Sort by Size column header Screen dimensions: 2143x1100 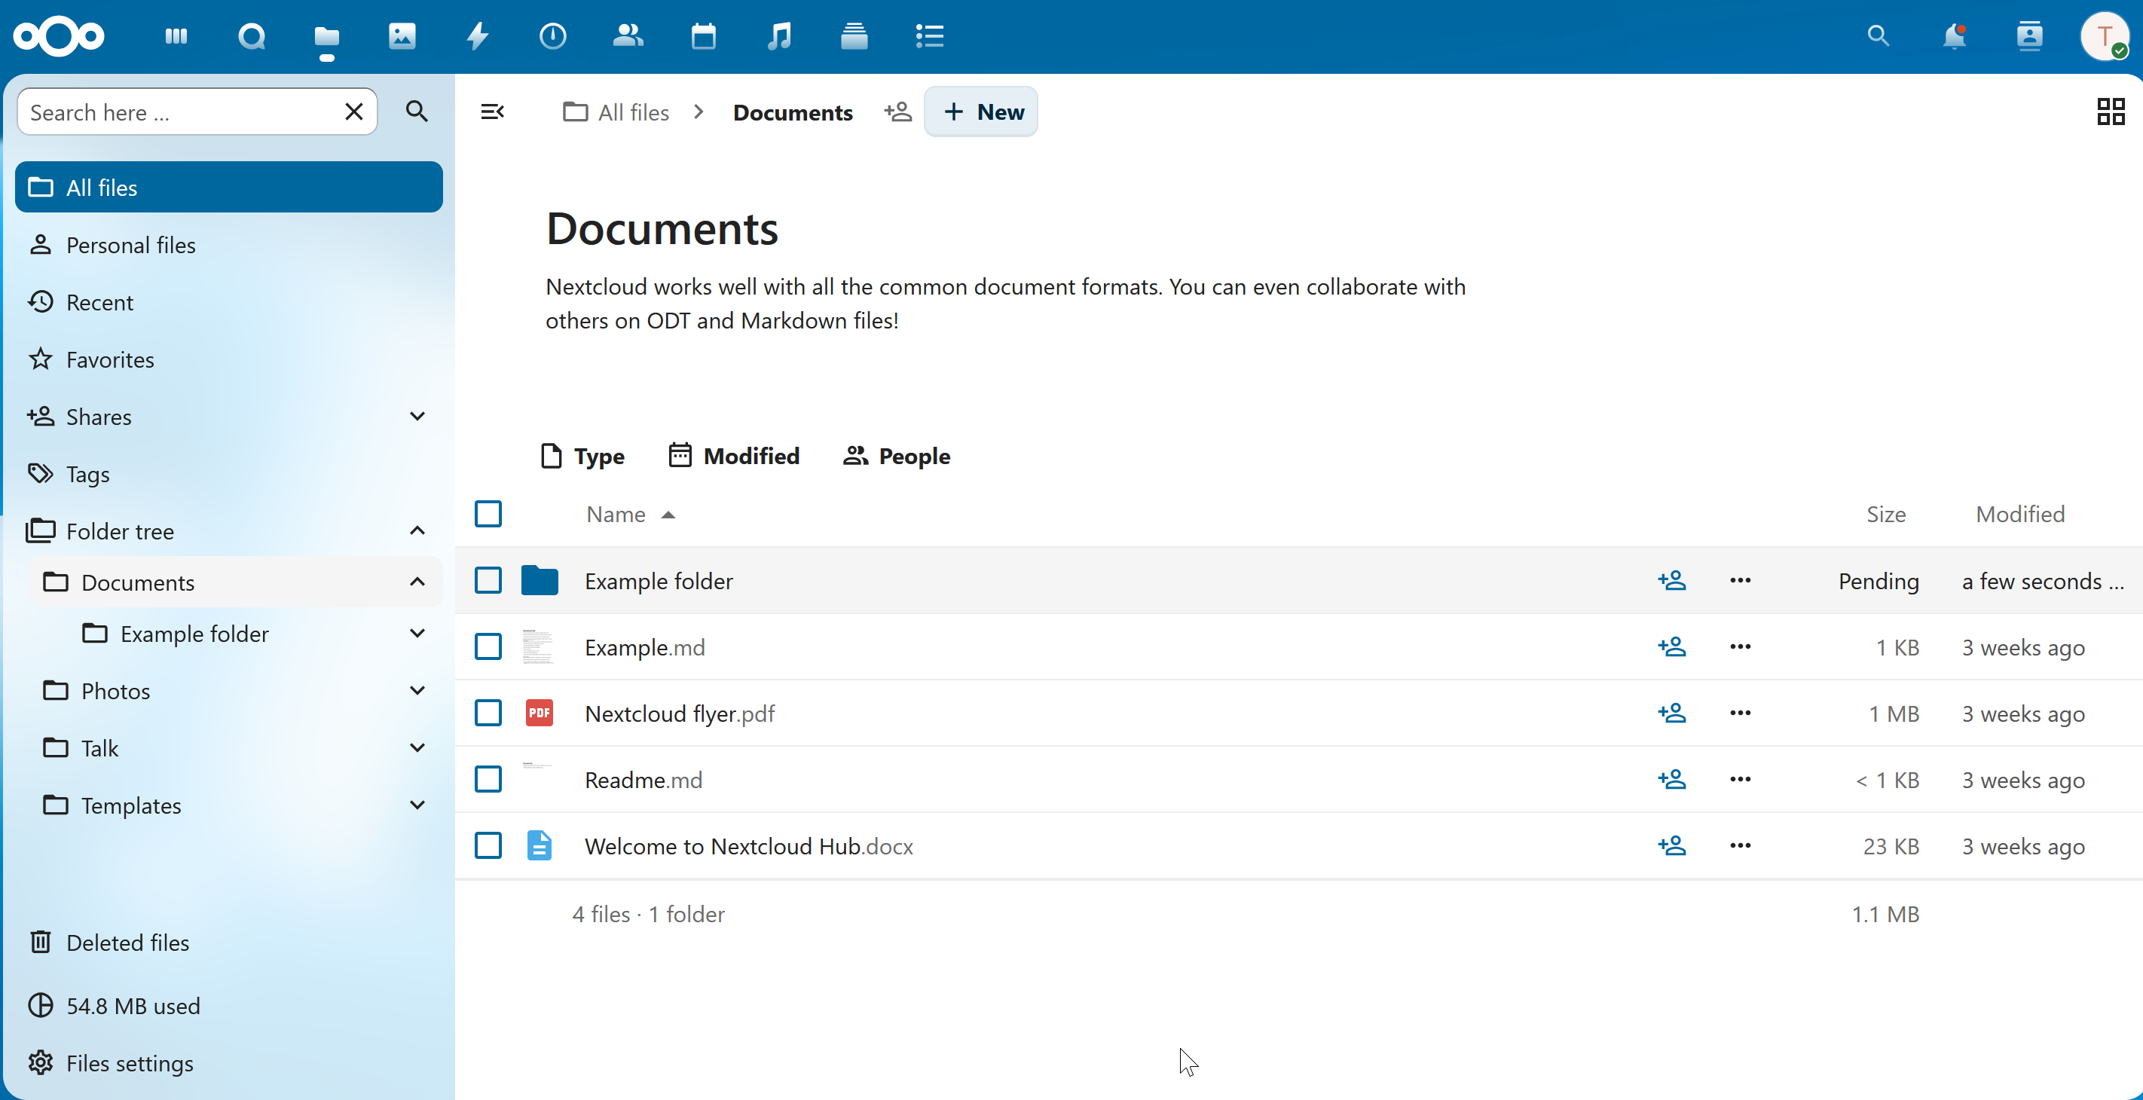(x=1886, y=515)
